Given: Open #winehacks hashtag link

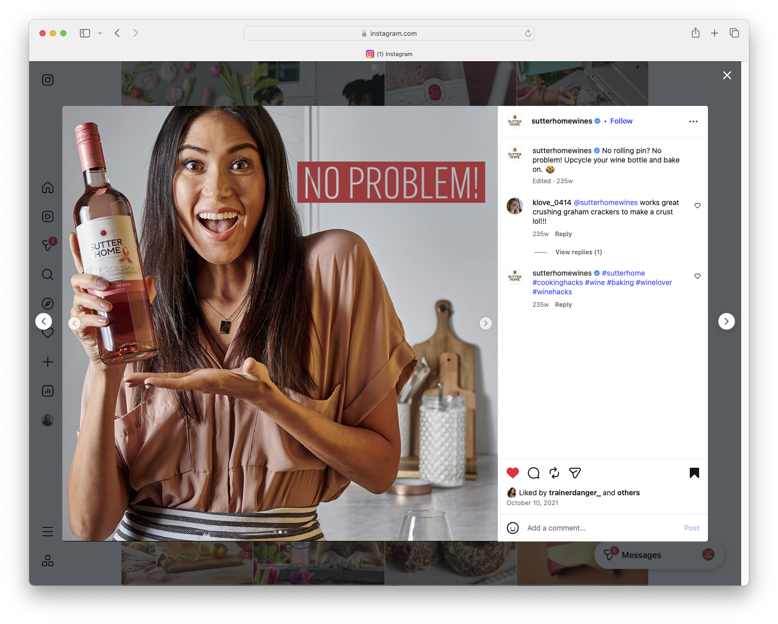Looking at the screenshot, I should click(552, 292).
